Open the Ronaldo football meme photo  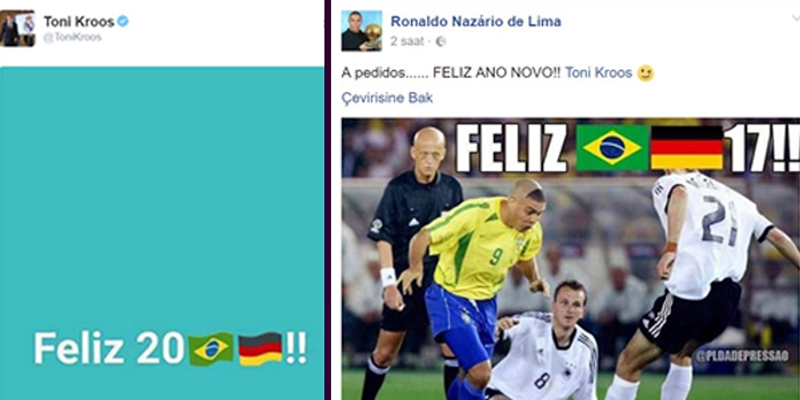point(570,259)
